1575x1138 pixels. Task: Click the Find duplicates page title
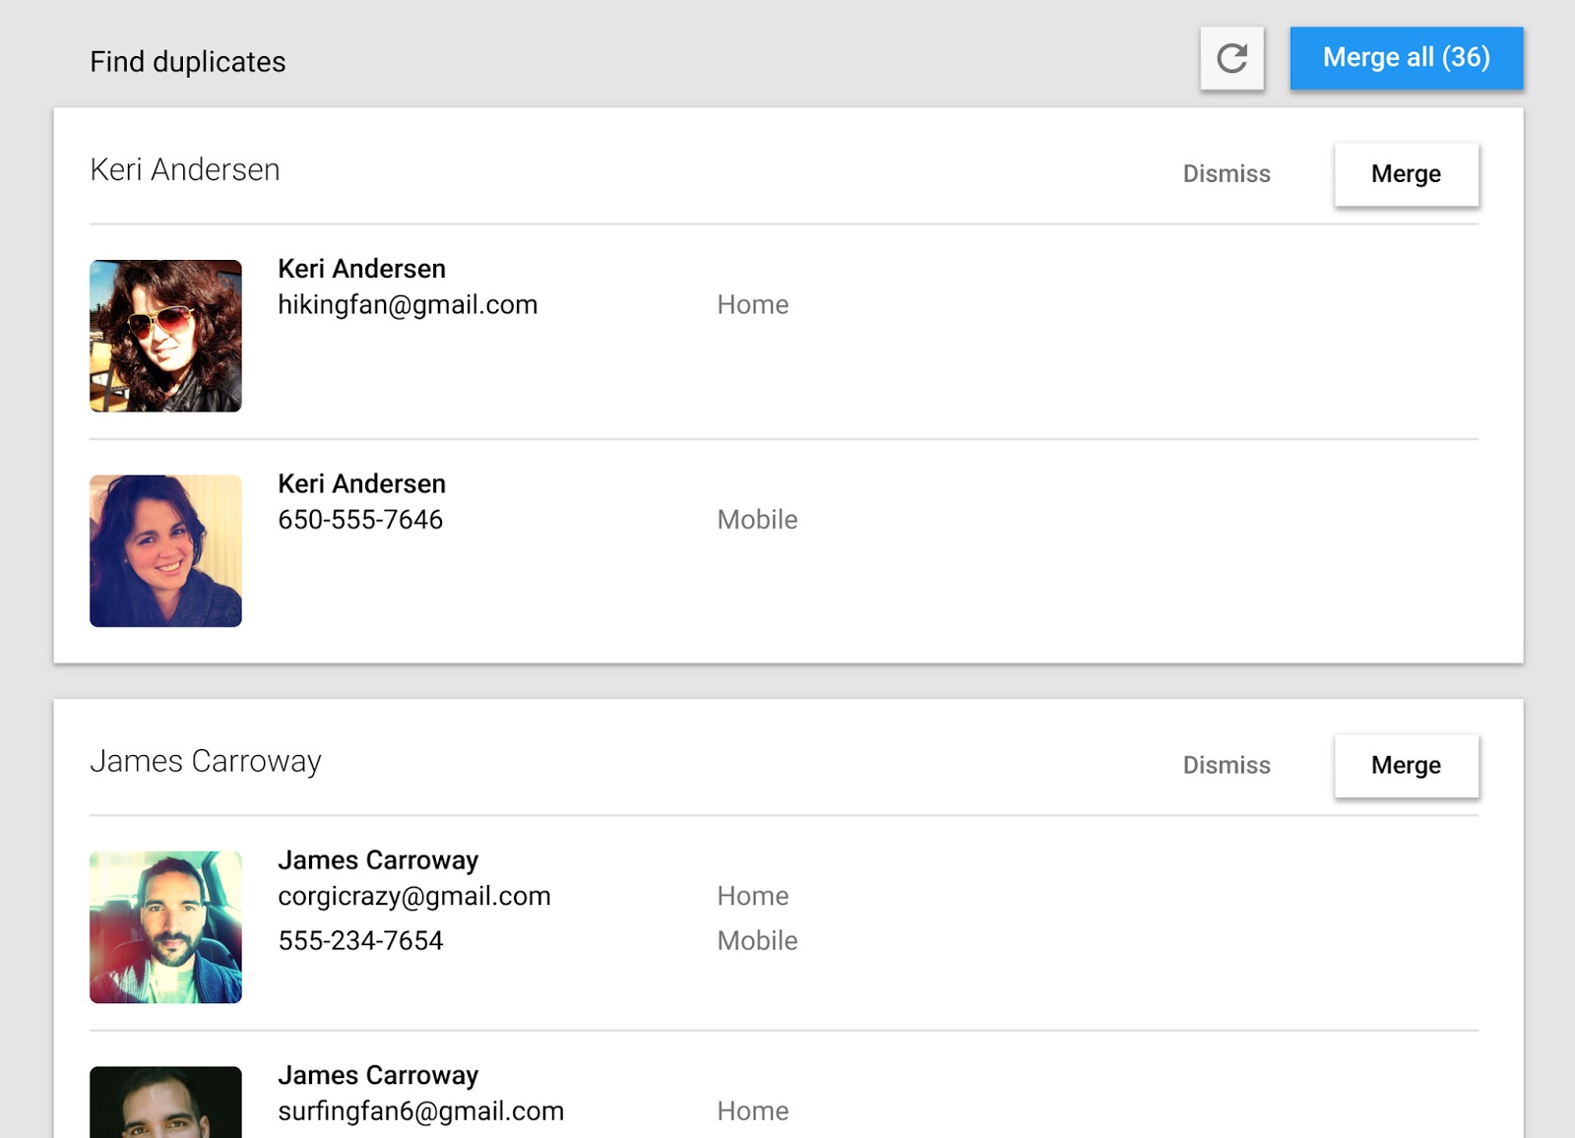point(188,61)
